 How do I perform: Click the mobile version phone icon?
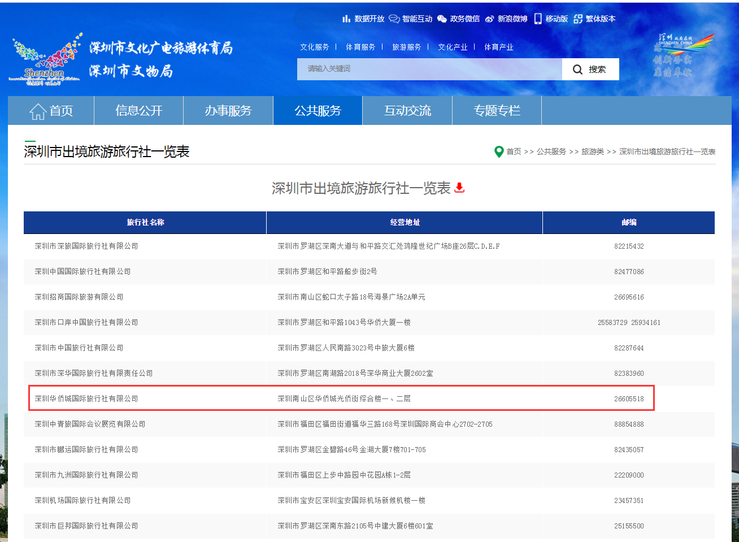click(x=538, y=19)
